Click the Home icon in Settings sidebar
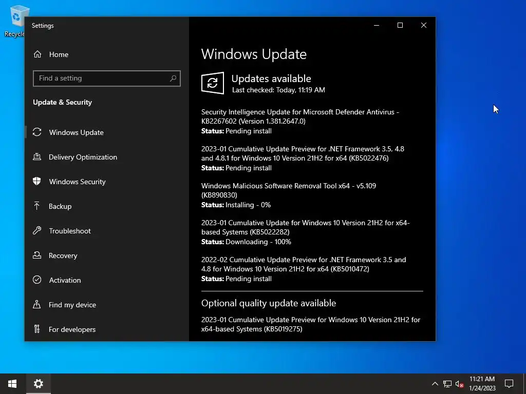Image resolution: width=526 pixels, height=394 pixels. click(x=37, y=54)
